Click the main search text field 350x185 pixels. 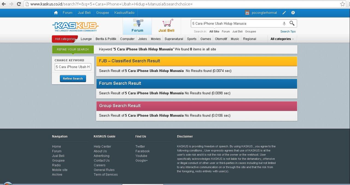(237, 24)
